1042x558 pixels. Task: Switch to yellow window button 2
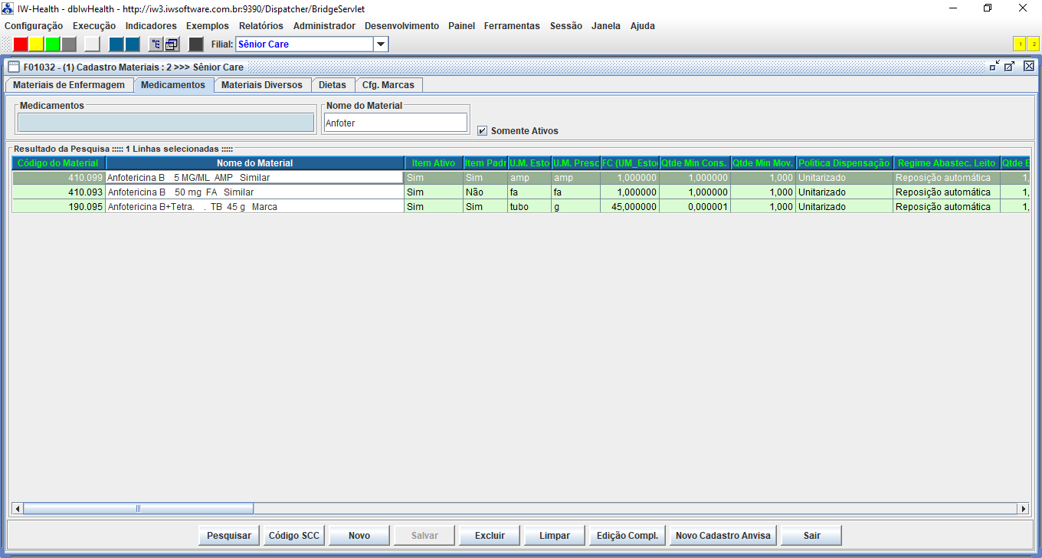[1033, 44]
